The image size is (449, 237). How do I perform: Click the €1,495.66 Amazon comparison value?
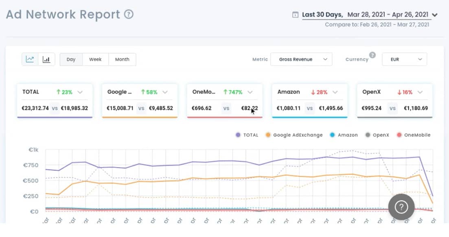point(331,108)
